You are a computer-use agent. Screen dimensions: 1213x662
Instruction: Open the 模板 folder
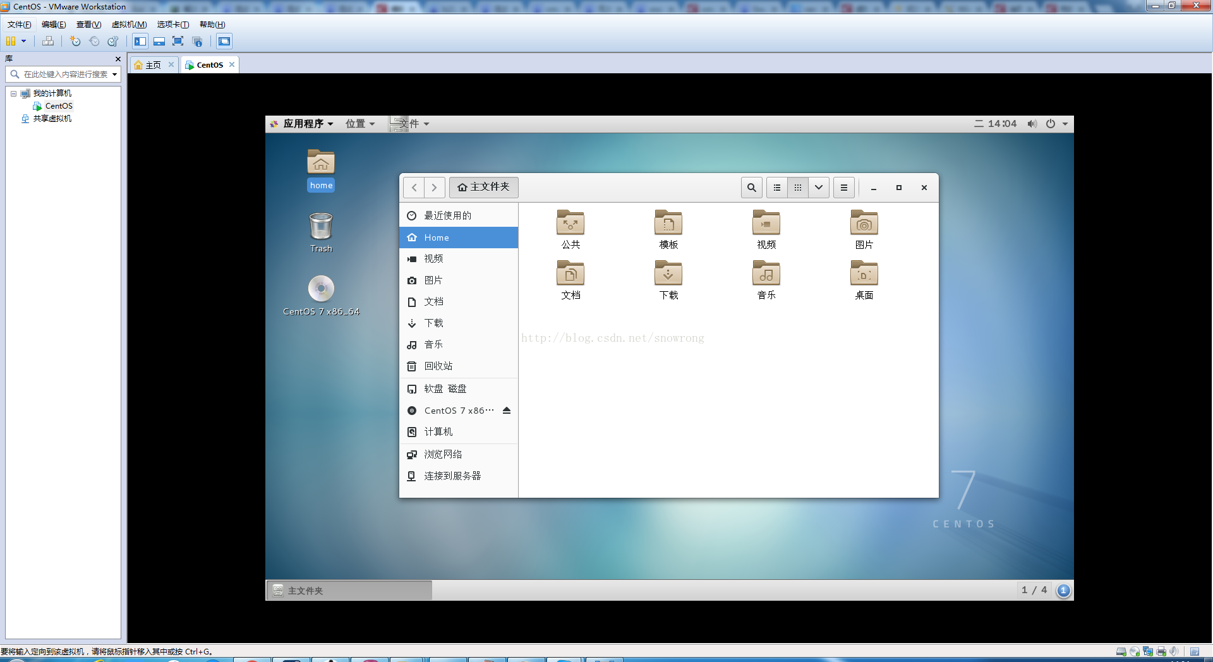pyautogui.click(x=668, y=229)
